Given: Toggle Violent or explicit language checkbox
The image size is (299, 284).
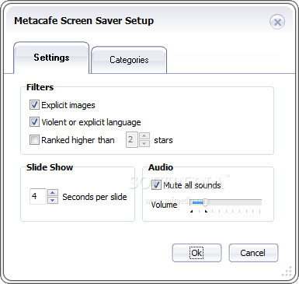Looking at the screenshot, I should (34, 122).
